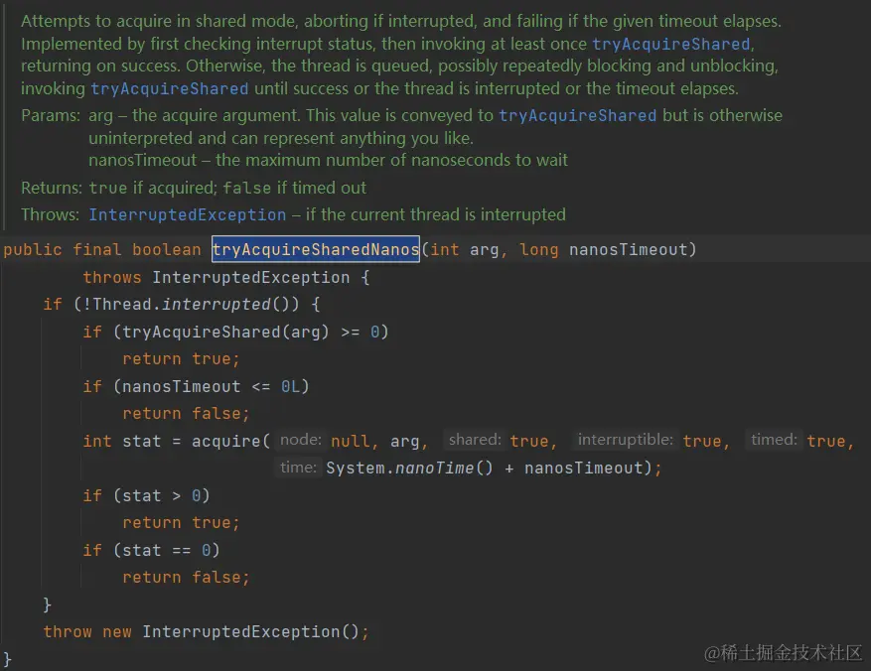Click the "interruptible:" inlay parameter hint
This screenshot has width=871, height=671.
(625, 440)
